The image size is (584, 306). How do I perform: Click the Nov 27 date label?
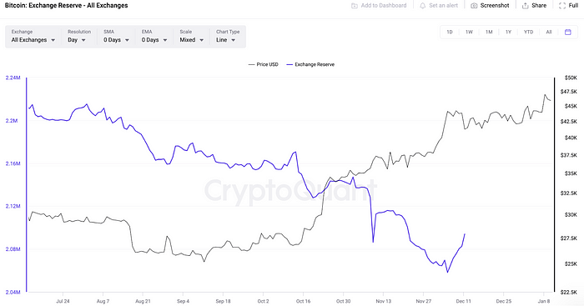[424, 301]
